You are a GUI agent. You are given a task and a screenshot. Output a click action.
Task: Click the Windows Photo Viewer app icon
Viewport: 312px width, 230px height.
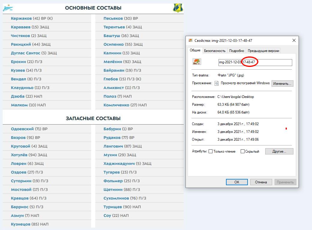point(216,83)
